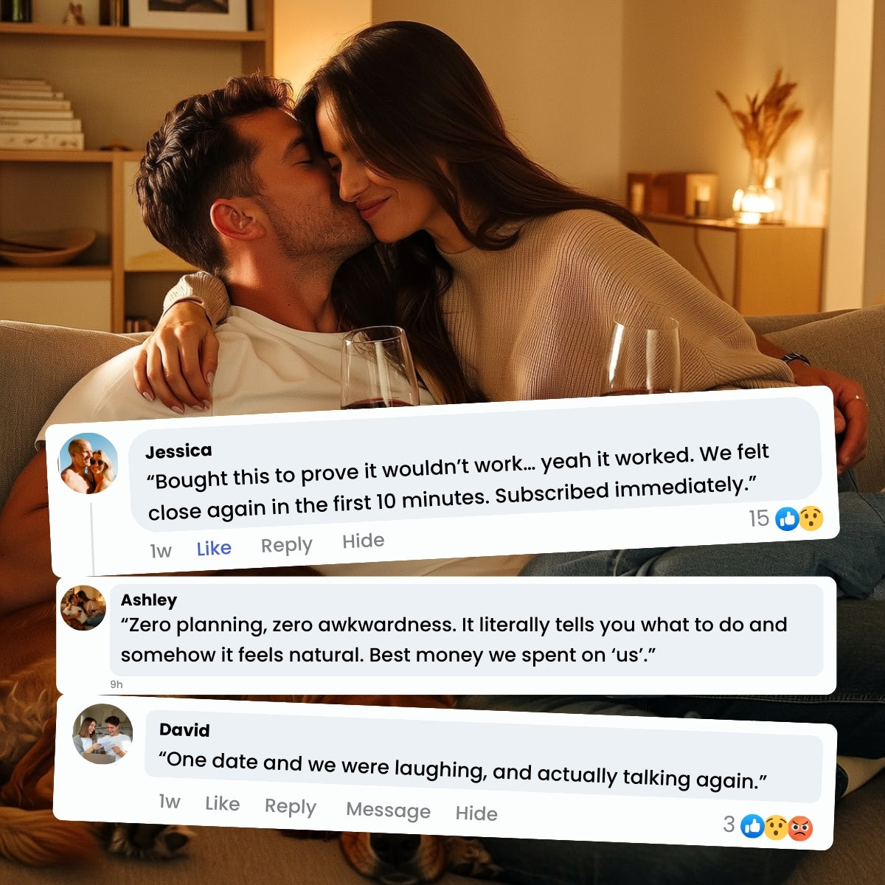Image resolution: width=885 pixels, height=885 pixels.
Task: Click the Jessica commenter name
Action: (x=178, y=451)
